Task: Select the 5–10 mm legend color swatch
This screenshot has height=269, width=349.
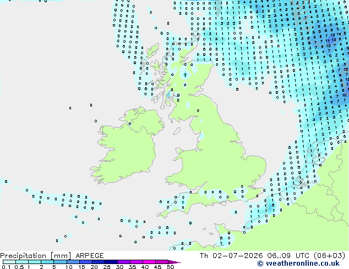Action: point(60,262)
